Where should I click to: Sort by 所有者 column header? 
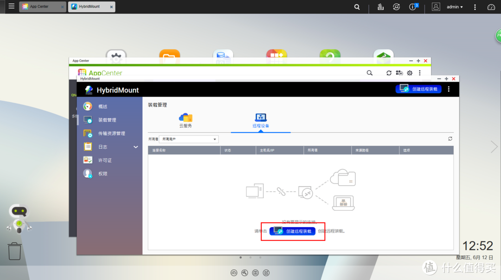pos(327,150)
